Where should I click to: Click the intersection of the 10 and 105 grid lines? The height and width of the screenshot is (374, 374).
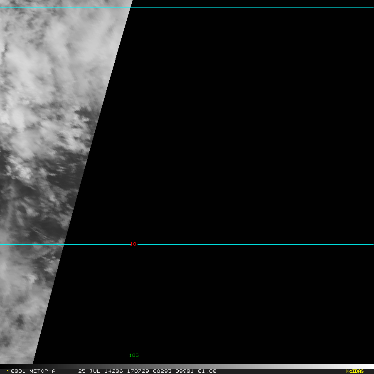coord(134,244)
